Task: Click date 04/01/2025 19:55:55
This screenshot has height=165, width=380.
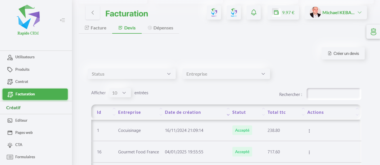Action: (184, 152)
